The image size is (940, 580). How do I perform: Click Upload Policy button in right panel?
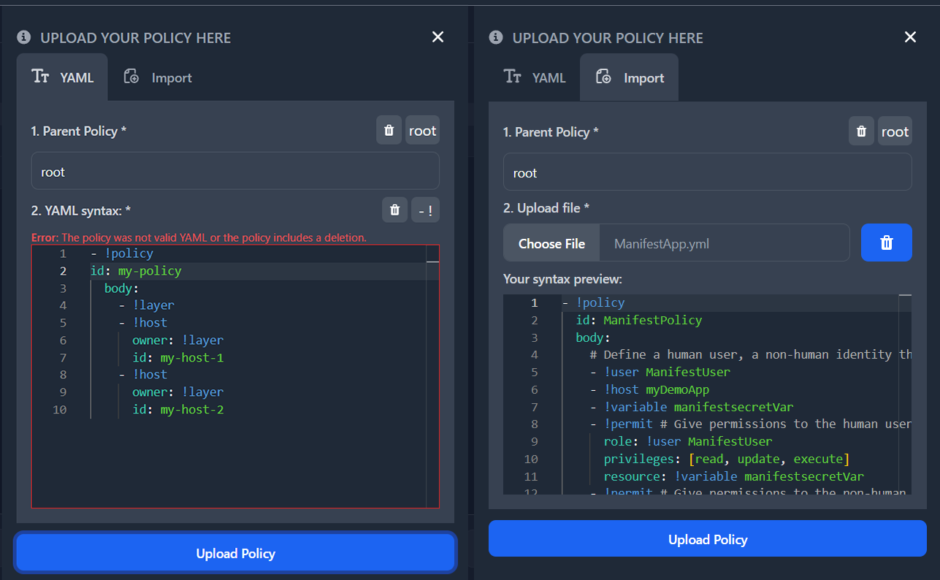(707, 539)
